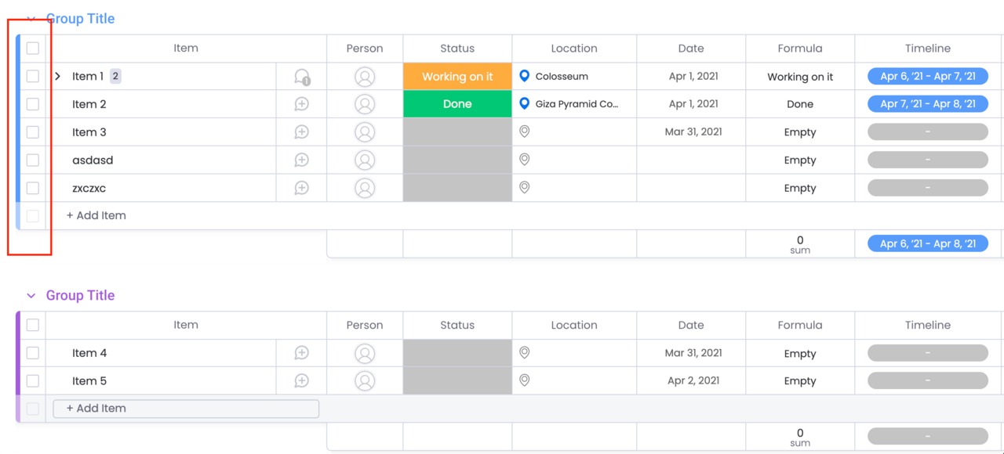
Task: Expand Item 1 to show its subitems
Action: pos(56,76)
